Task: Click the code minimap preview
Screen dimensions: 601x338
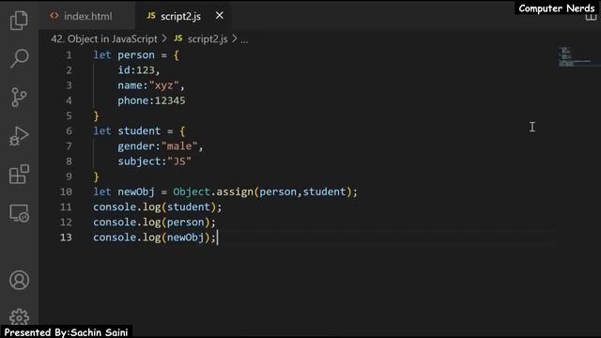Action: click(x=576, y=56)
